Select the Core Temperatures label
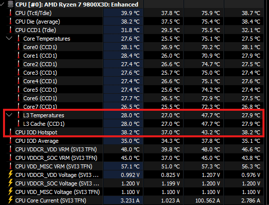Viewport: 269px width, 205px height. [47, 39]
